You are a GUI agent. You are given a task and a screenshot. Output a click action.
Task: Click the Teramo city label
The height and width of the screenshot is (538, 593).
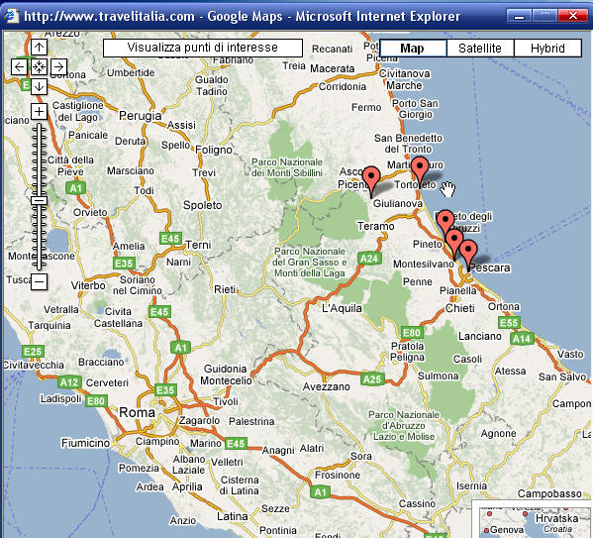tap(376, 227)
